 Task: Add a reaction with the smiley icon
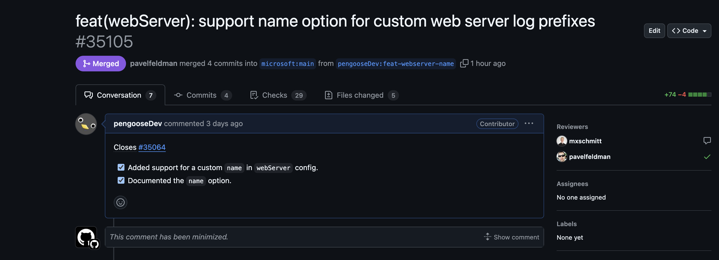pos(120,202)
